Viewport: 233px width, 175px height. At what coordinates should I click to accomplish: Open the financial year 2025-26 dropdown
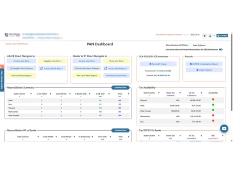(x=195, y=35)
